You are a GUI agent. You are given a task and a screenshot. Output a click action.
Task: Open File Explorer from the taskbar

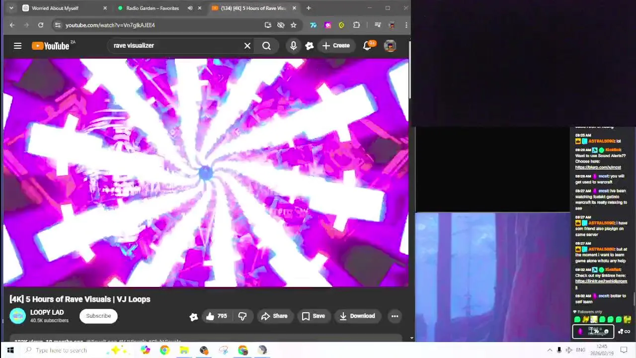(x=184, y=350)
